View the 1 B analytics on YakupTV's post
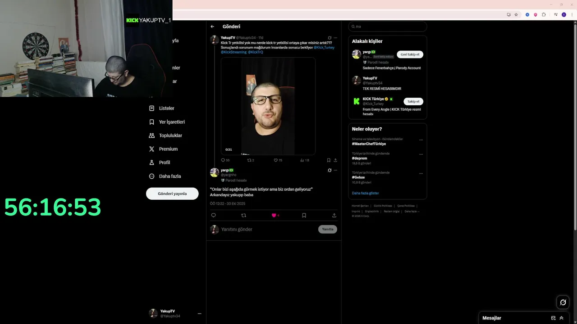The image size is (577, 324). pos(305,160)
